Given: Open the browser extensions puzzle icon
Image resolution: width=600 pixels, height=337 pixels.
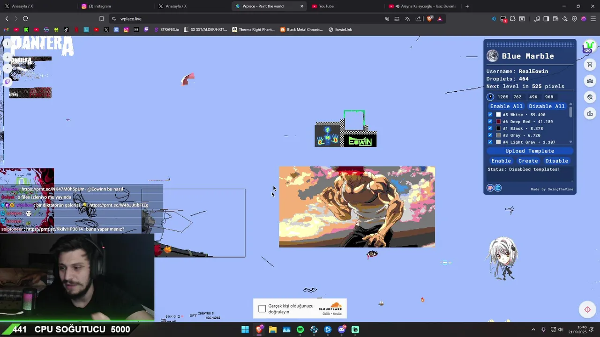Looking at the screenshot, I should coord(512,19).
